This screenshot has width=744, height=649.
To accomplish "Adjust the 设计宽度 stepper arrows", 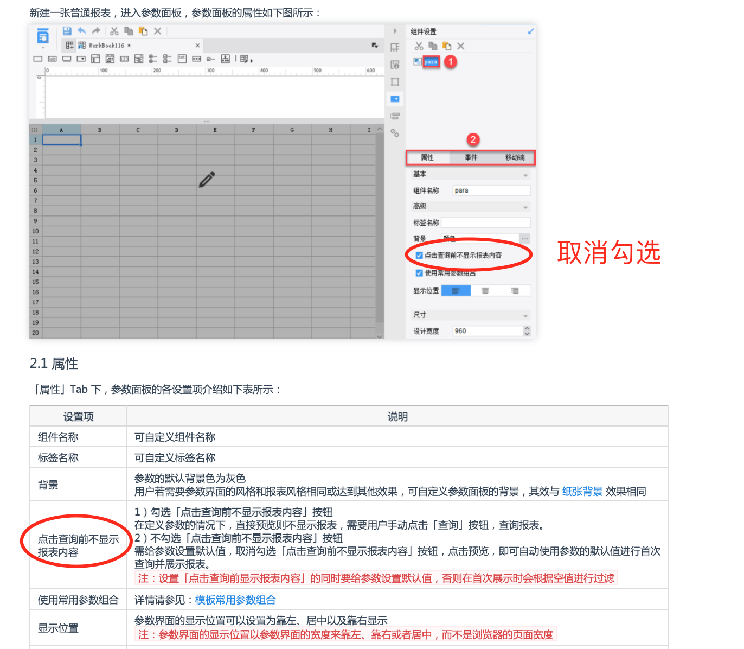I will click(527, 331).
